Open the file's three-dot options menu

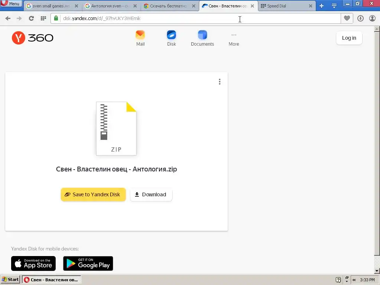220,82
